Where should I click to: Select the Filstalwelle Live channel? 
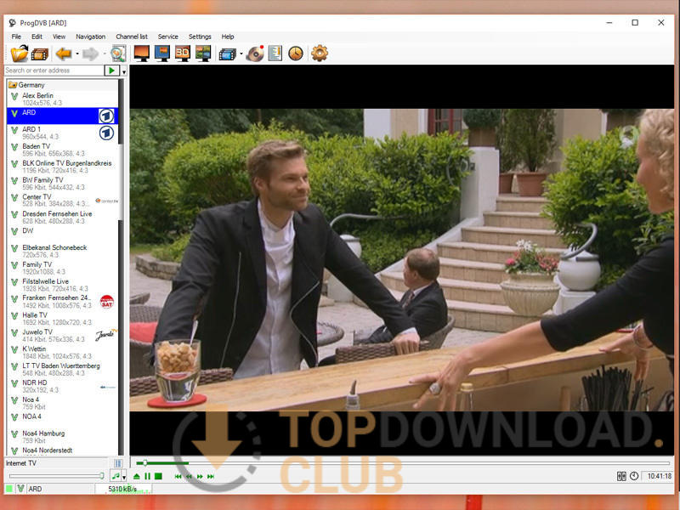pos(62,285)
